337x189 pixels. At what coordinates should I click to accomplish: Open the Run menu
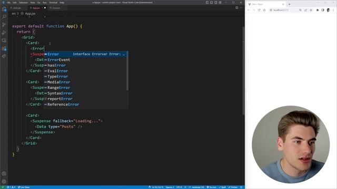[x=45, y=3]
